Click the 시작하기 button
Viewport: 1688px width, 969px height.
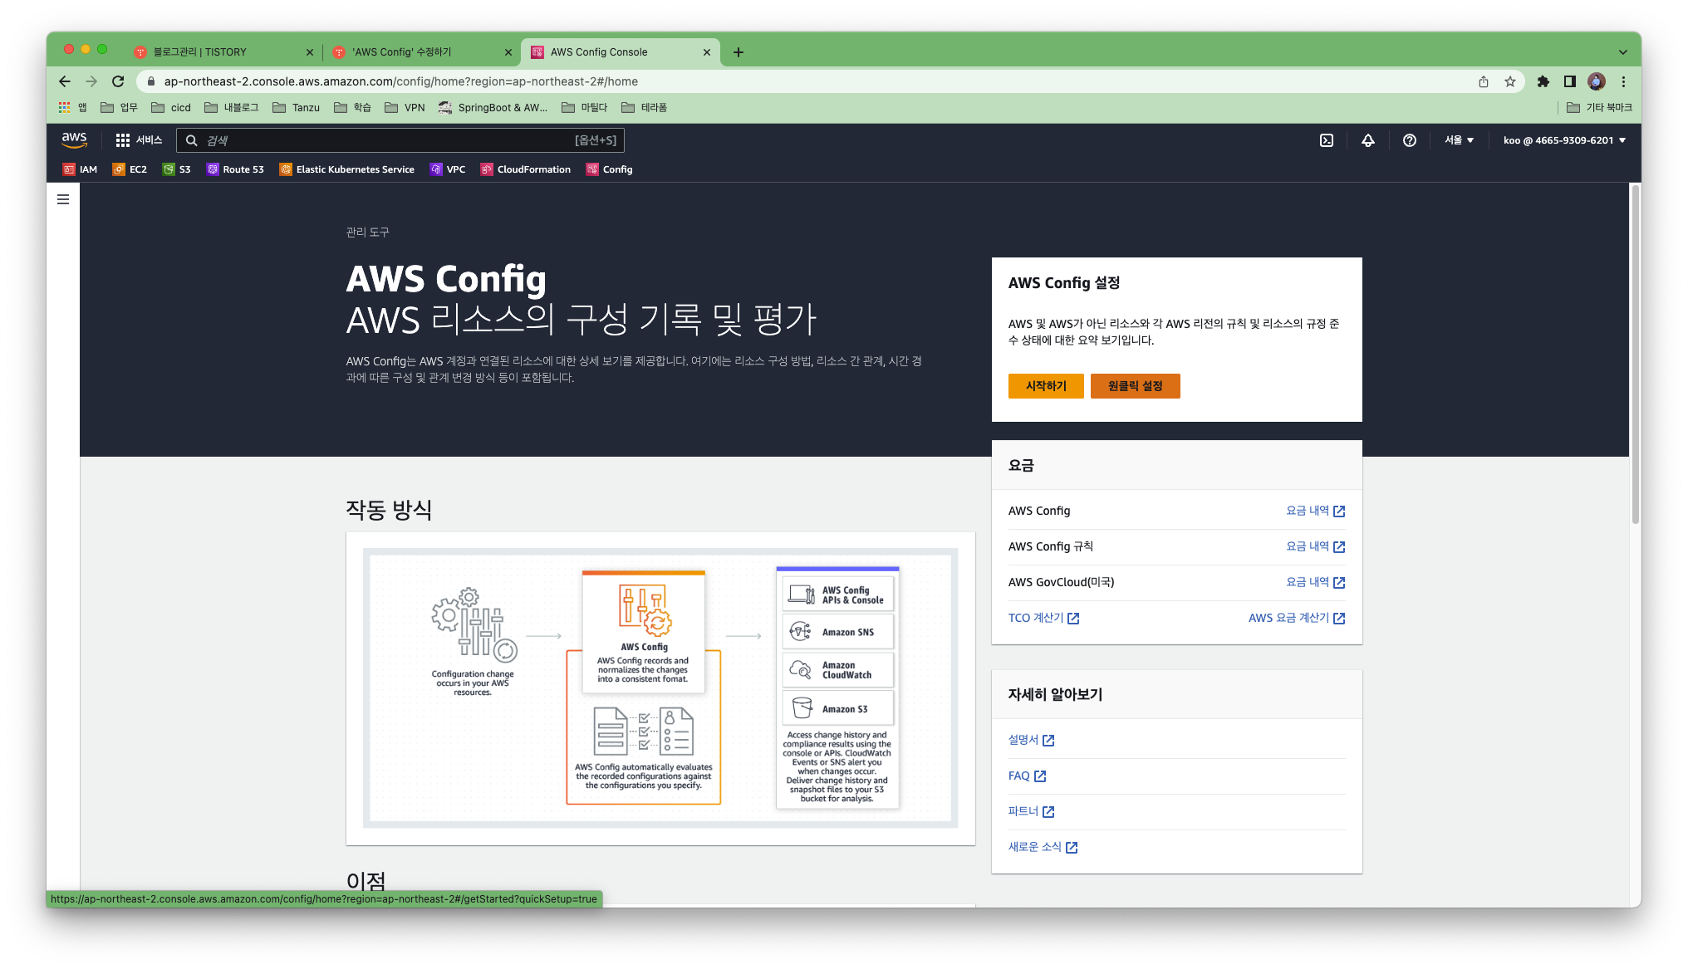[1046, 386]
